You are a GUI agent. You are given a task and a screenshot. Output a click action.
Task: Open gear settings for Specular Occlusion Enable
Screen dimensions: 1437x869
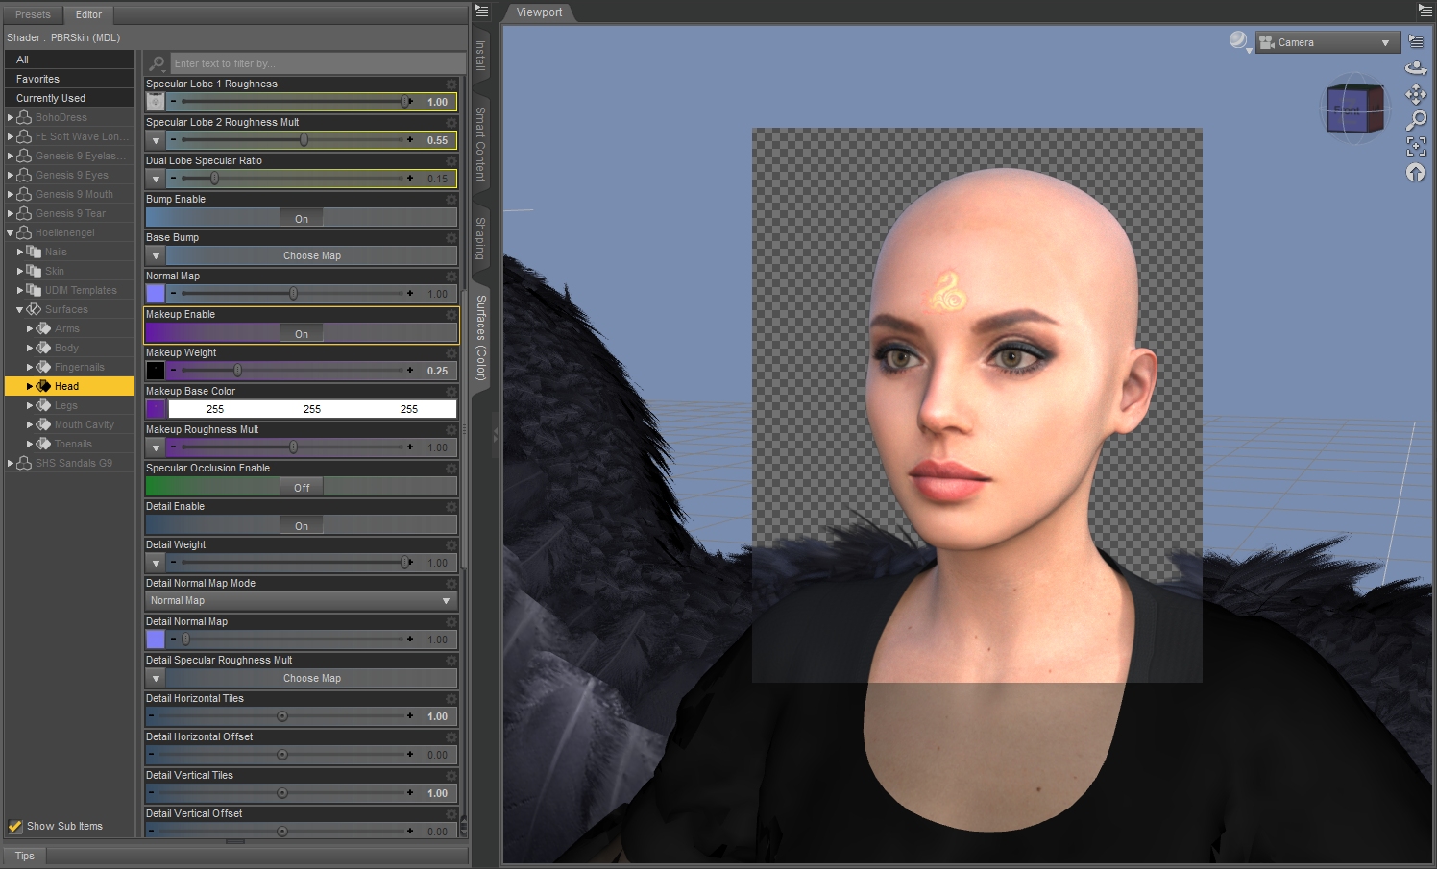pyautogui.click(x=451, y=469)
